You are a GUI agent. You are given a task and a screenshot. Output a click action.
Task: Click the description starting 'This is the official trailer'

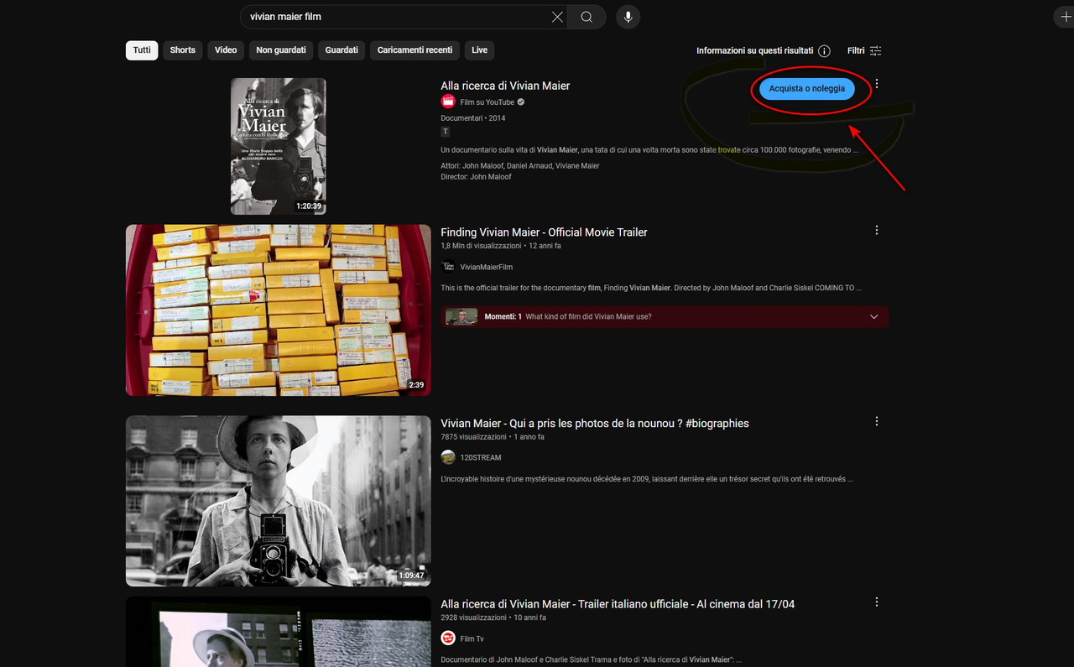point(651,288)
